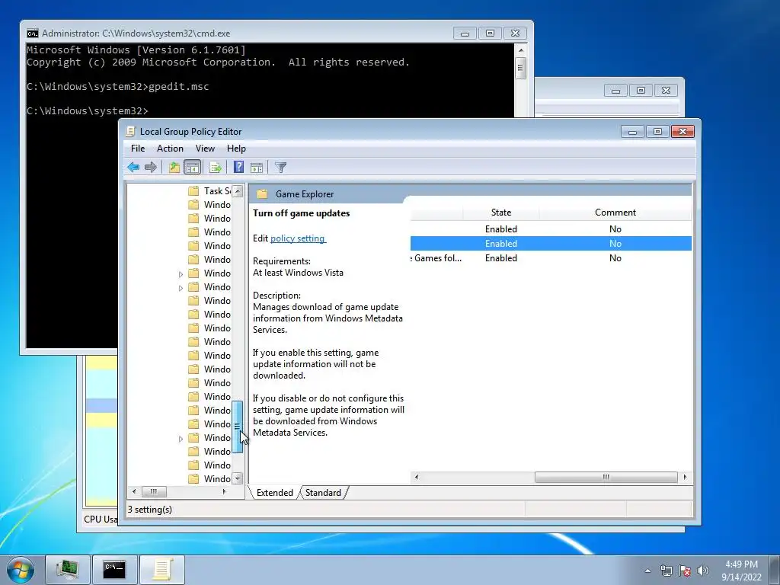Click the cmd window vertical scrollbar thumb
Viewport: 780px width, 585px height.
click(x=520, y=68)
